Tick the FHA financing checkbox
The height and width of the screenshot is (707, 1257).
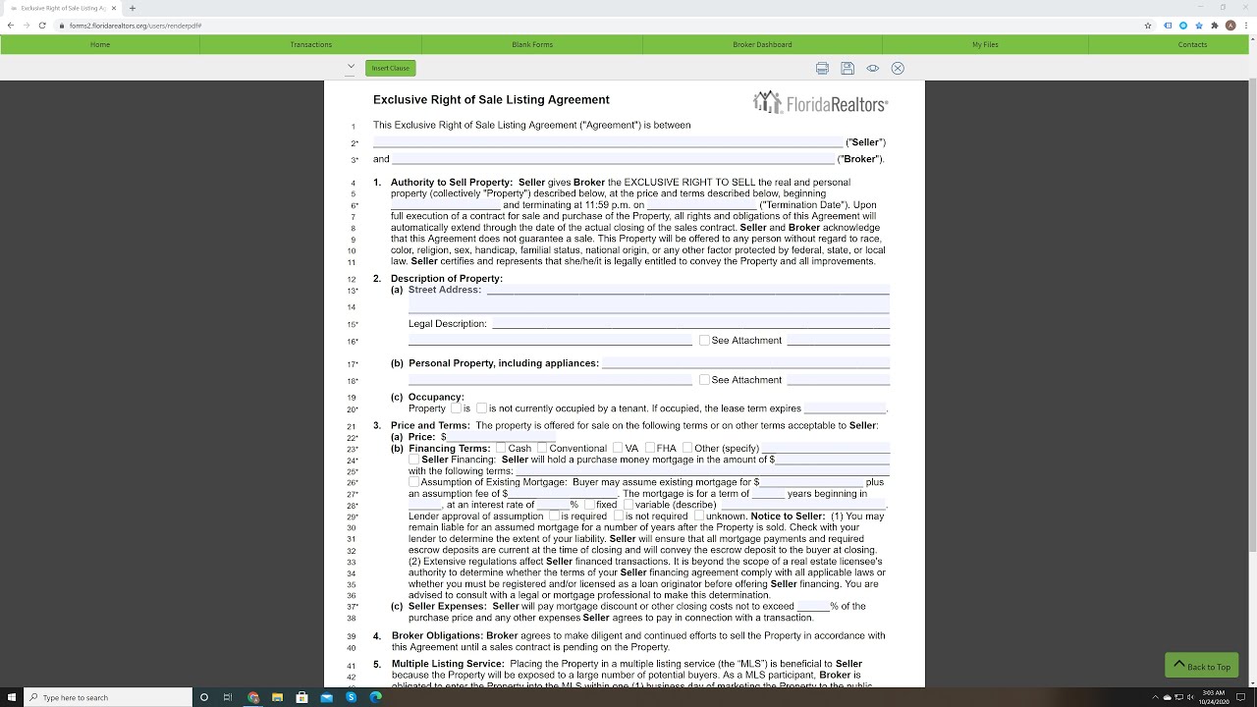[650, 448]
